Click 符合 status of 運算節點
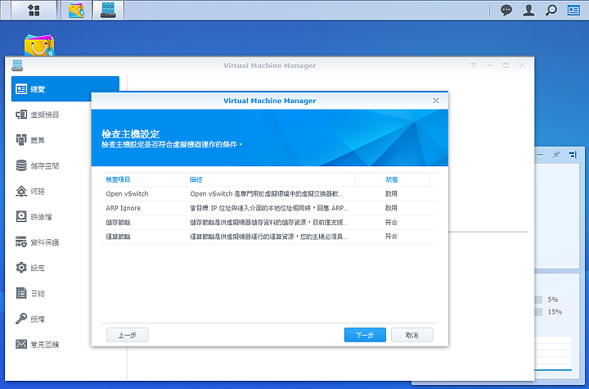 click(391, 236)
